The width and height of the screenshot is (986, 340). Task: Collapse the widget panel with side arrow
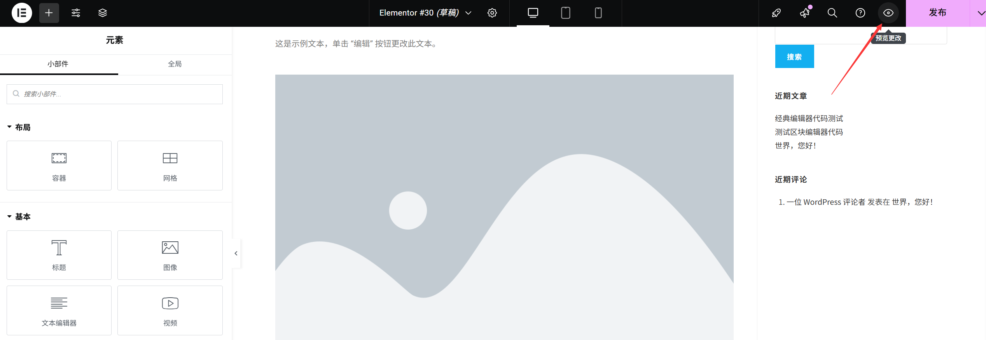click(236, 253)
